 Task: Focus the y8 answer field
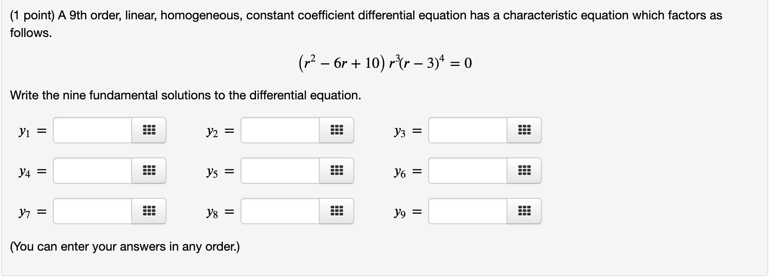[x=280, y=212]
